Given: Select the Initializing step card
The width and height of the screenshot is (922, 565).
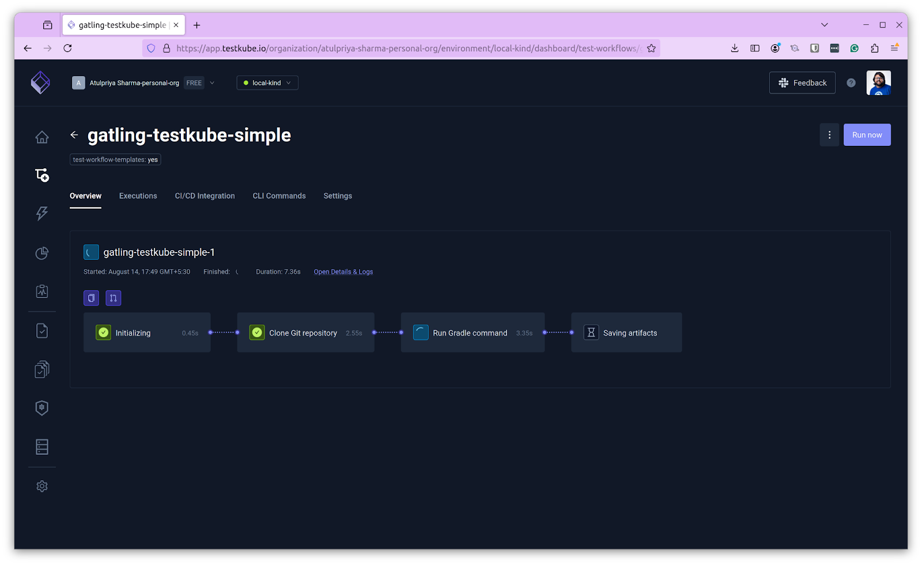Looking at the screenshot, I should click(147, 333).
